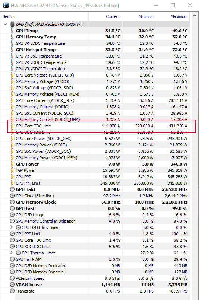Click the lightning icon of GPU Core TDC Limit amps row

[12, 126]
